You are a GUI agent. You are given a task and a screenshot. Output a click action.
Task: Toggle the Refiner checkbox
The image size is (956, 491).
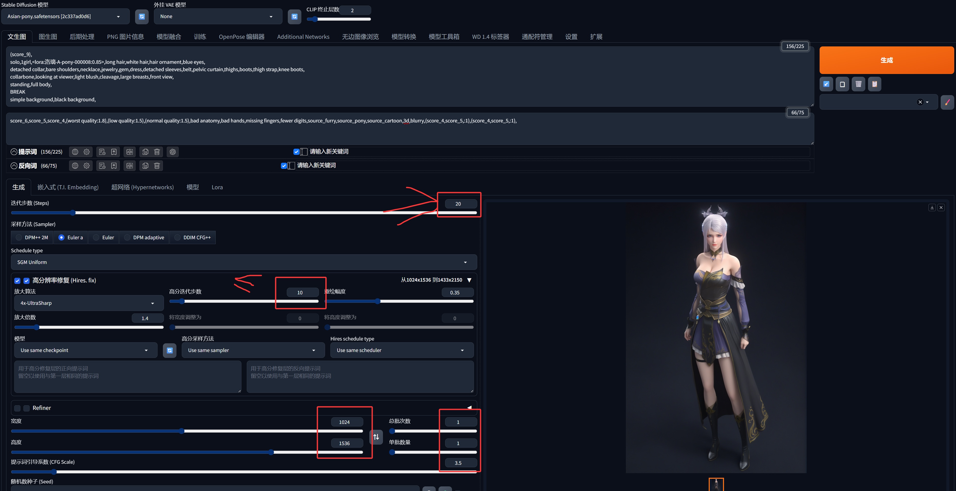26,408
